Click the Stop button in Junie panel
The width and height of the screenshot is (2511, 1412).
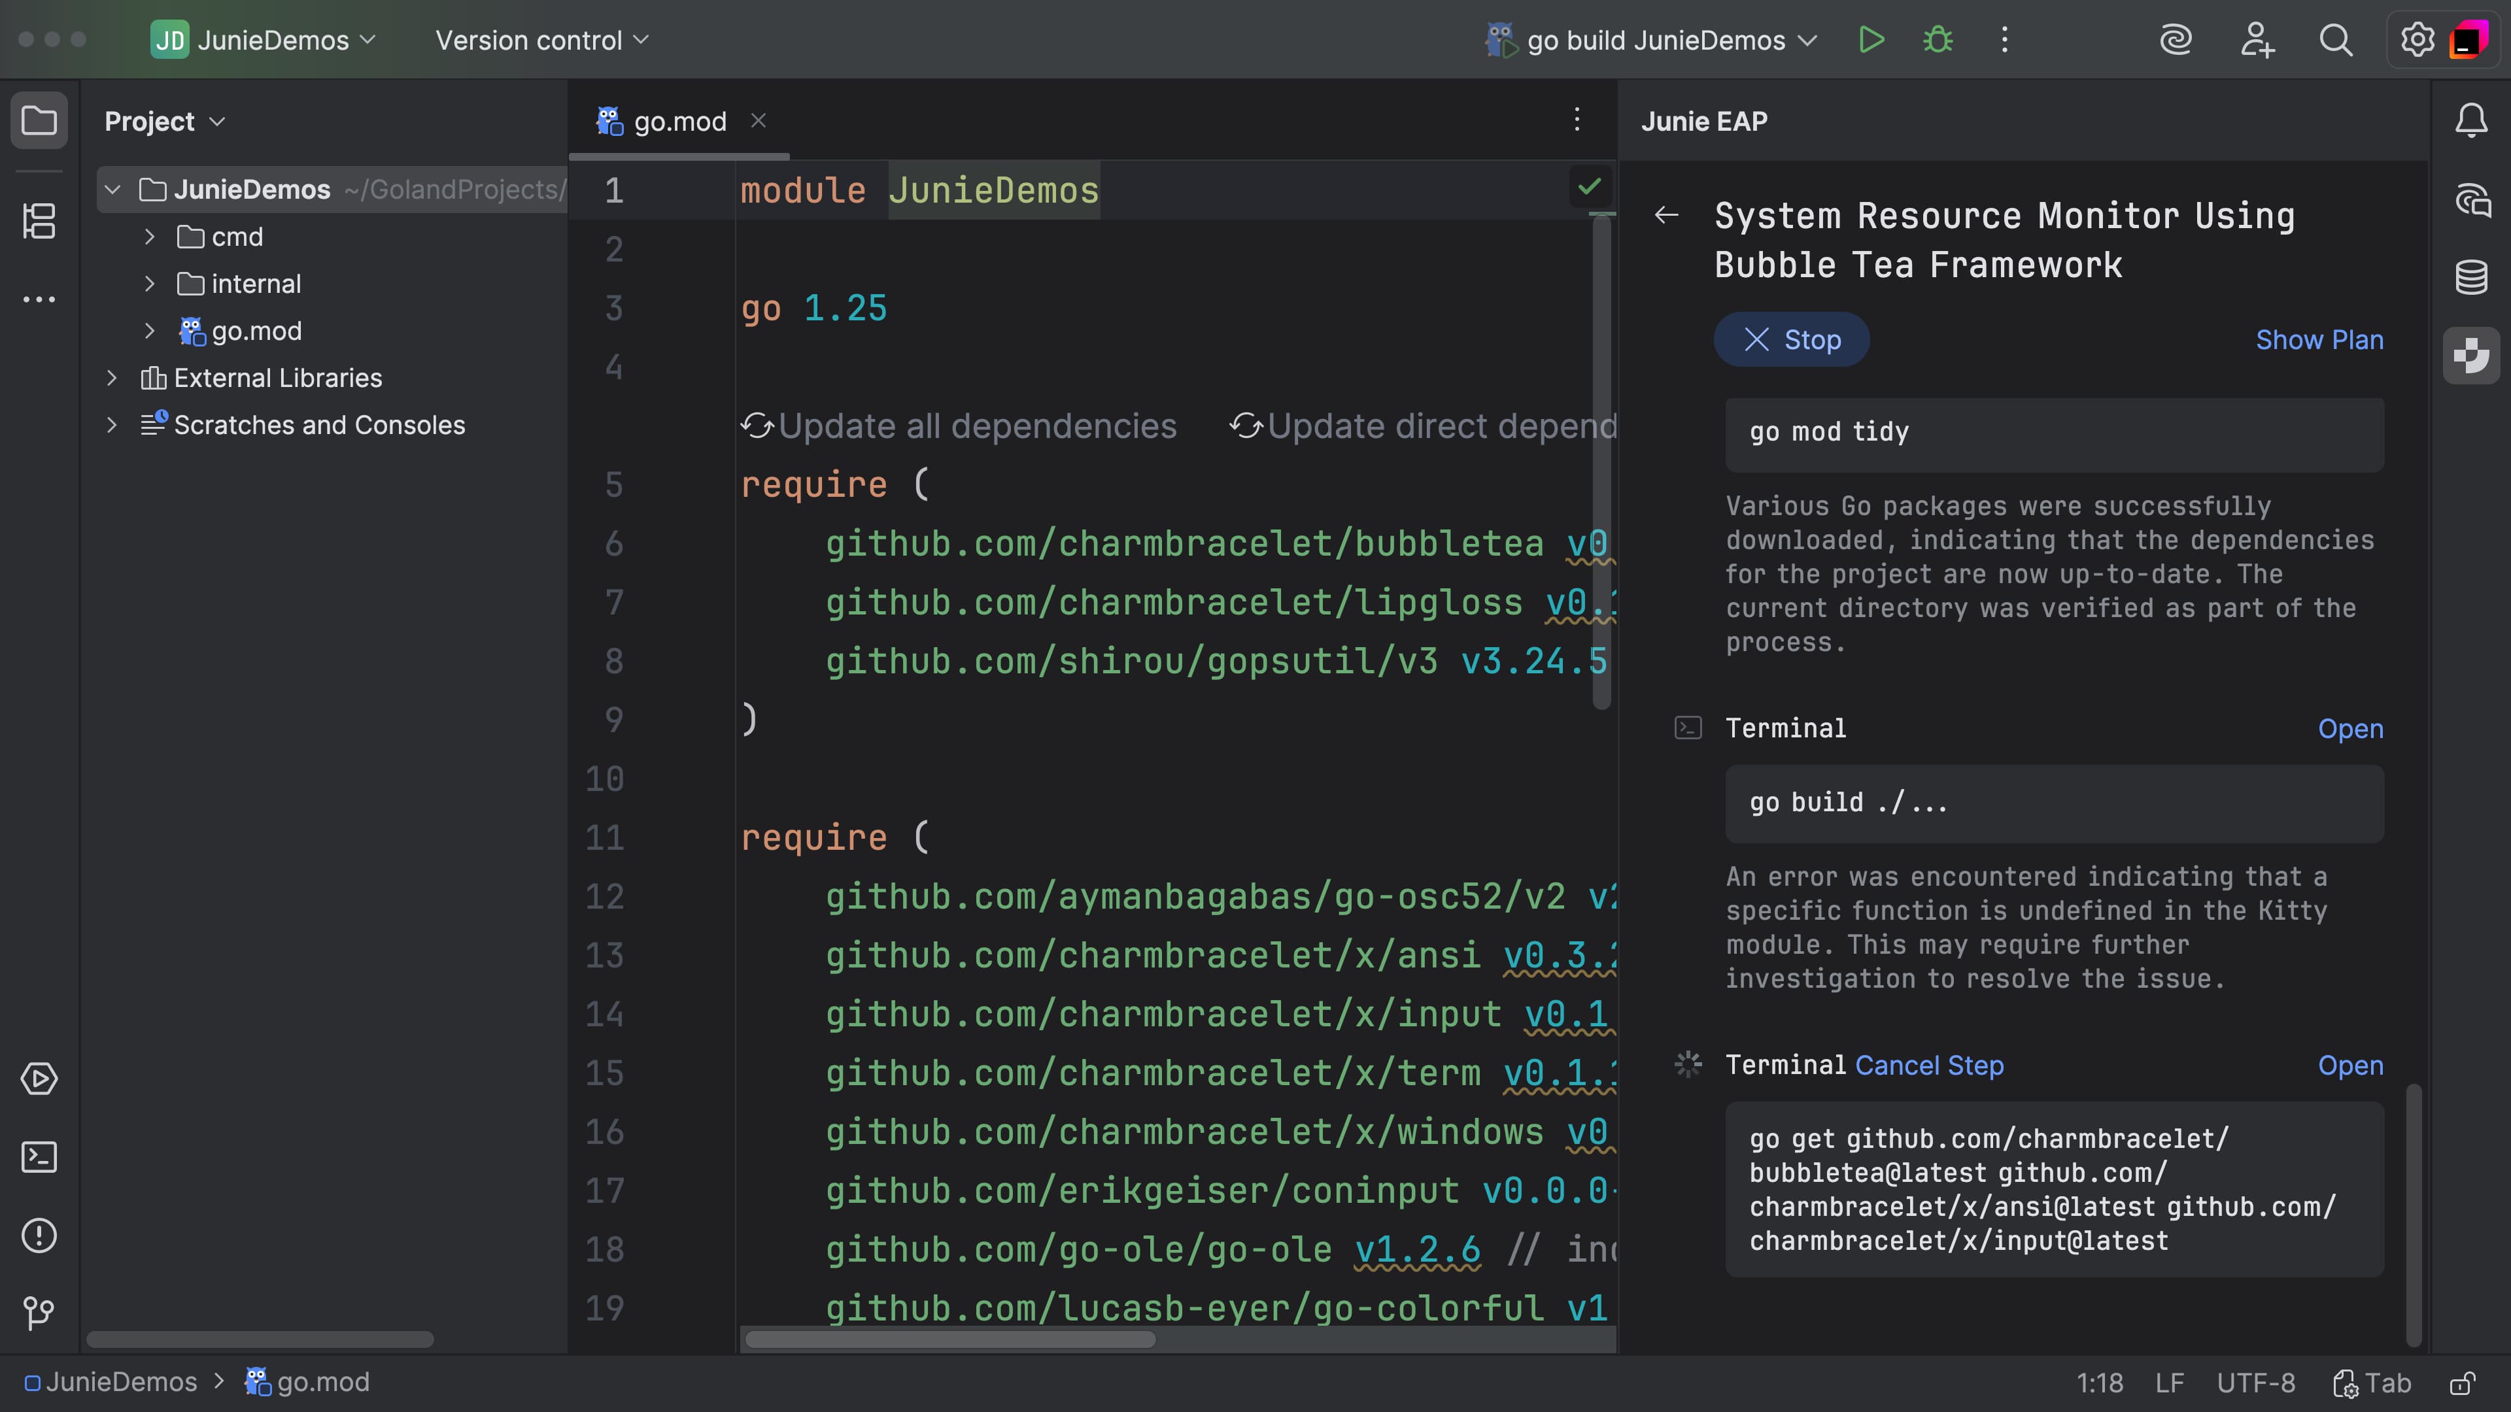click(1792, 339)
